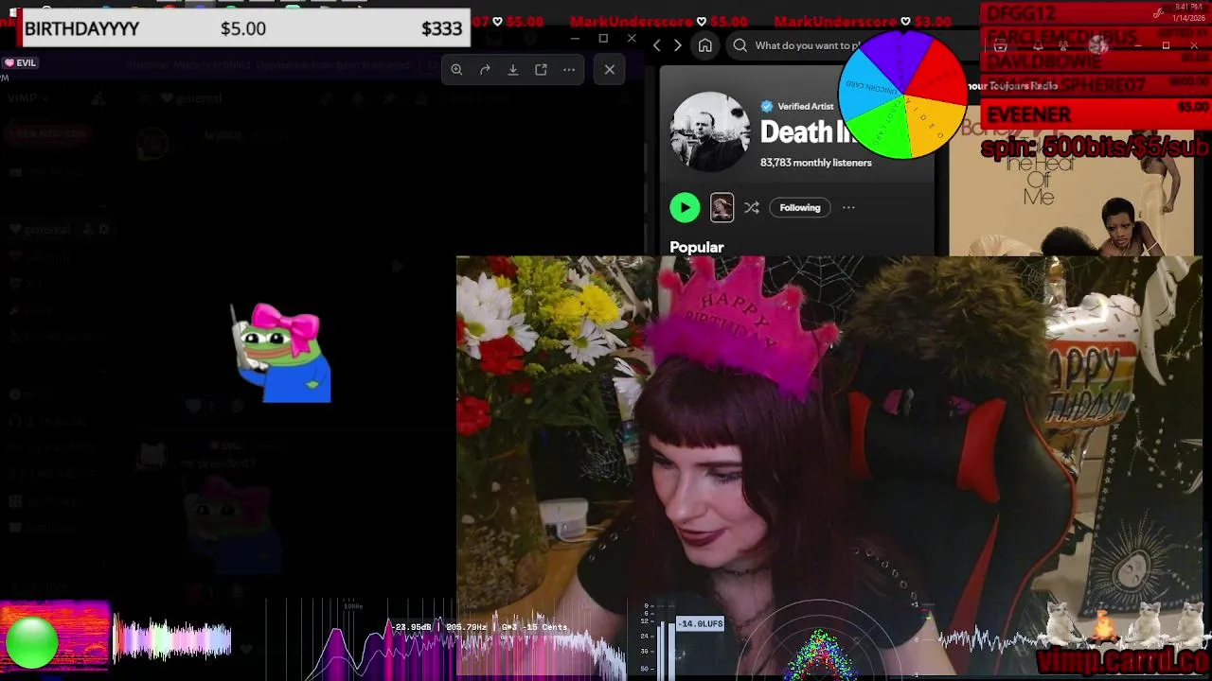Select the genereal channel in Discord sidebar
1212x681 pixels.
click(x=47, y=229)
